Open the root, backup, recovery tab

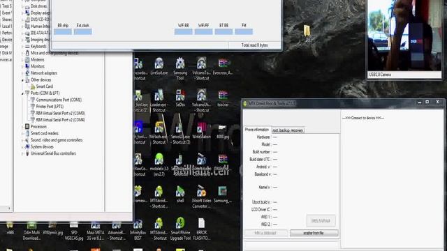(288, 130)
